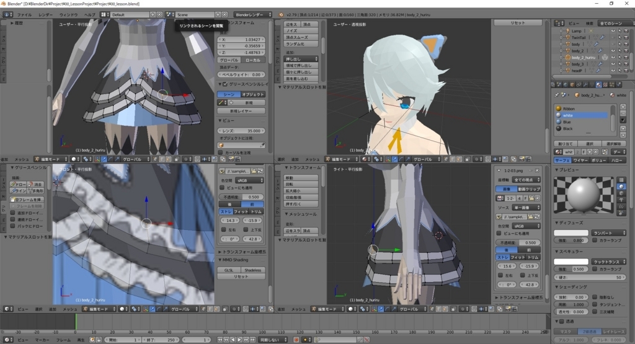635x344 pixels.
Task: Open the World properties tab icon
Action: [566, 84]
